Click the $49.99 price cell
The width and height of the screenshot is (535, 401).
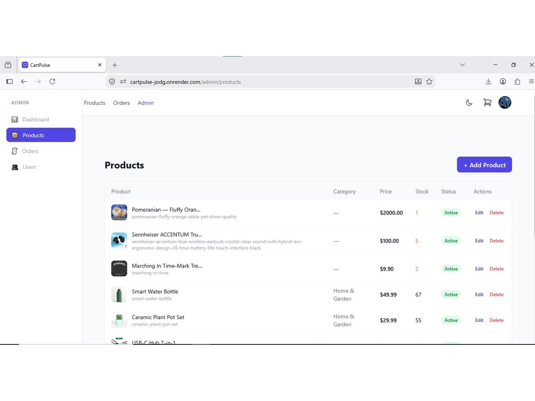(x=388, y=295)
